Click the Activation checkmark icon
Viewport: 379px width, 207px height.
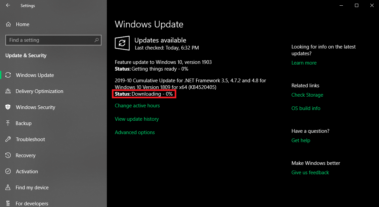[x=8, y=172]
